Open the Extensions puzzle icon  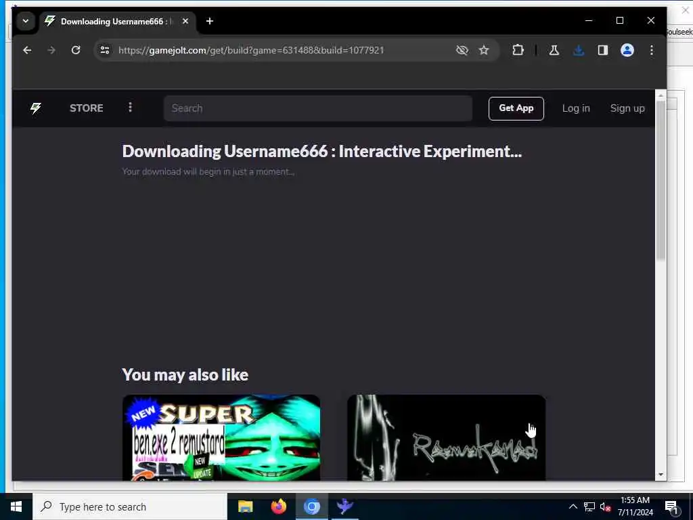(518, 50)
